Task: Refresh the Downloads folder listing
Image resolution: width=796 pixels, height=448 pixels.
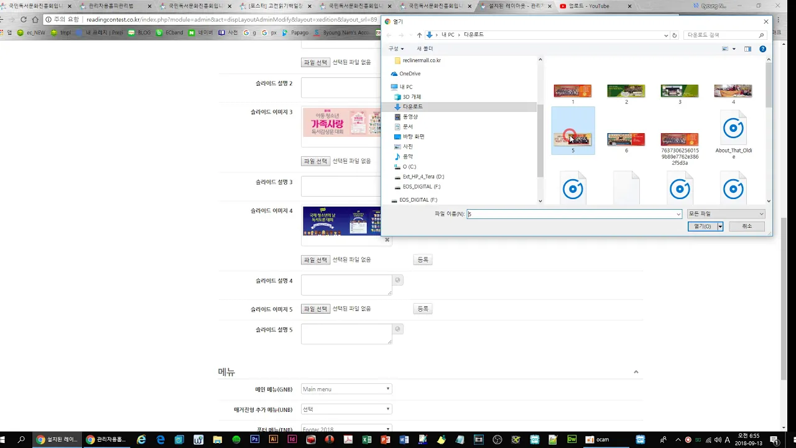Action: point(674,35)
